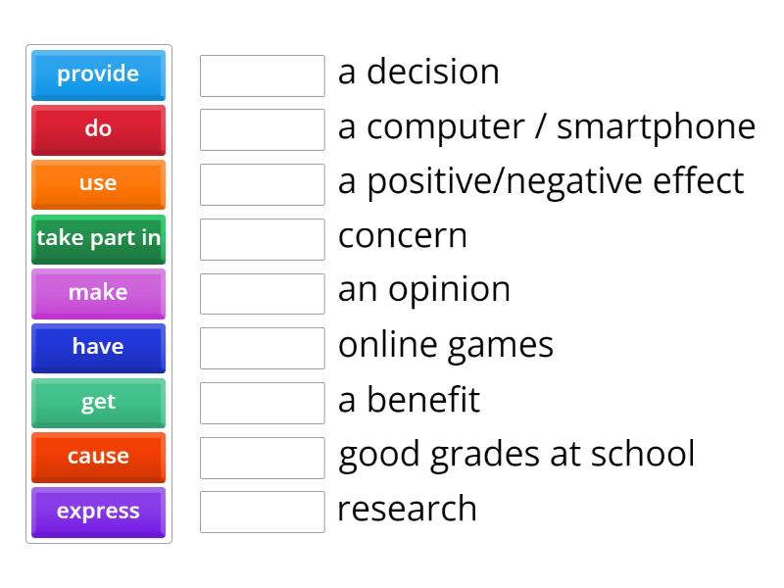Image resolution: width=784 pixels, height=588 pixels.
Task: Click the answer box beside "research"
Action: (x=262, y=511)
